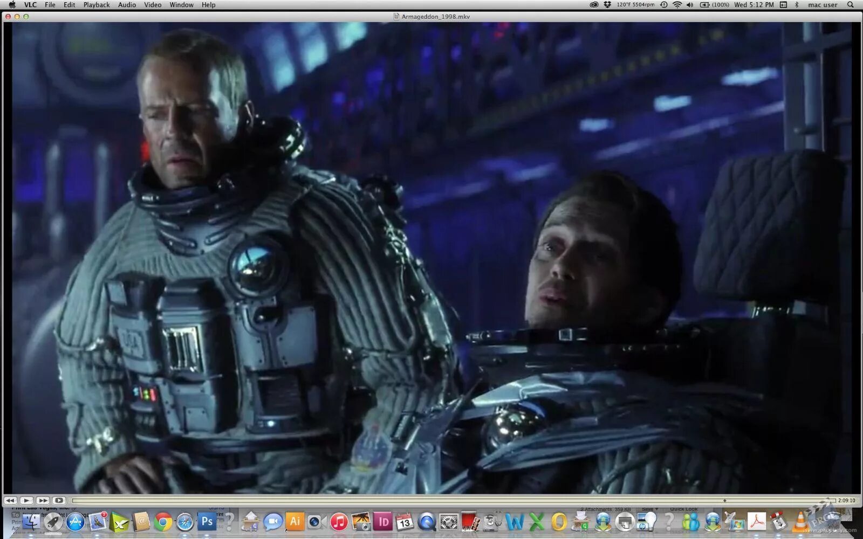Screen dimensions: 863x539
Task: Open QuickTime Player from the Dock
Action: (427, 522)
